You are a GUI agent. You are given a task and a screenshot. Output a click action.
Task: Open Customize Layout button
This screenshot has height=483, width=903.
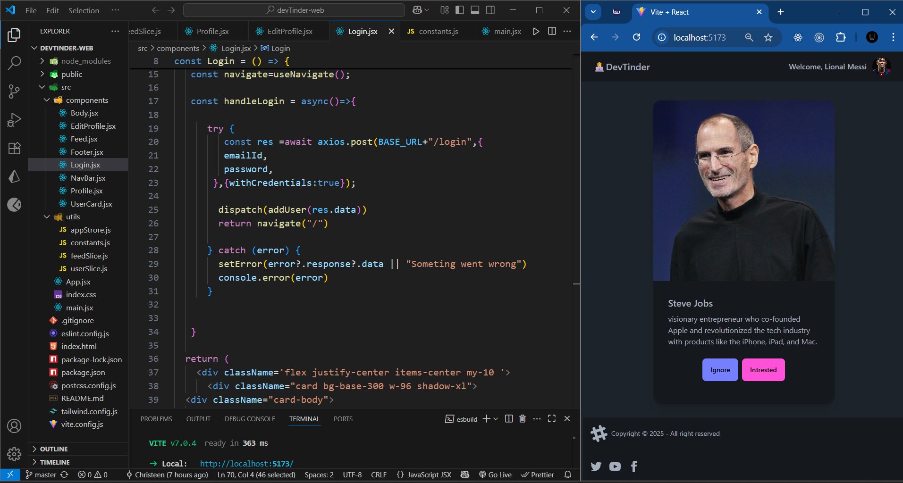[445, 10]
